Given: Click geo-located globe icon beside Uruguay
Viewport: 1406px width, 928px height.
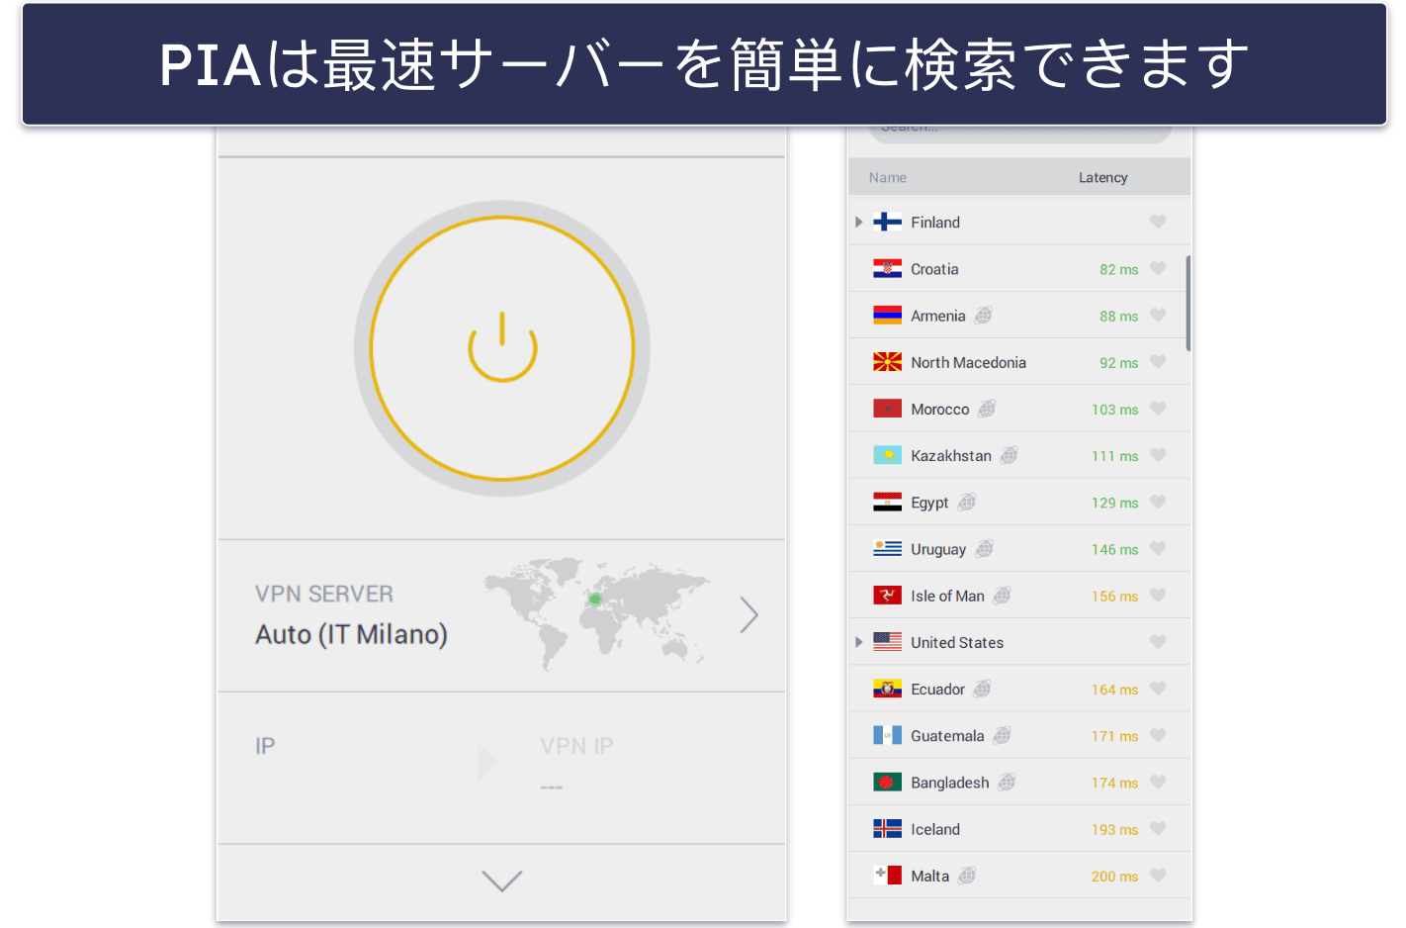Looking at the screenshot, I should click(984, 549).
